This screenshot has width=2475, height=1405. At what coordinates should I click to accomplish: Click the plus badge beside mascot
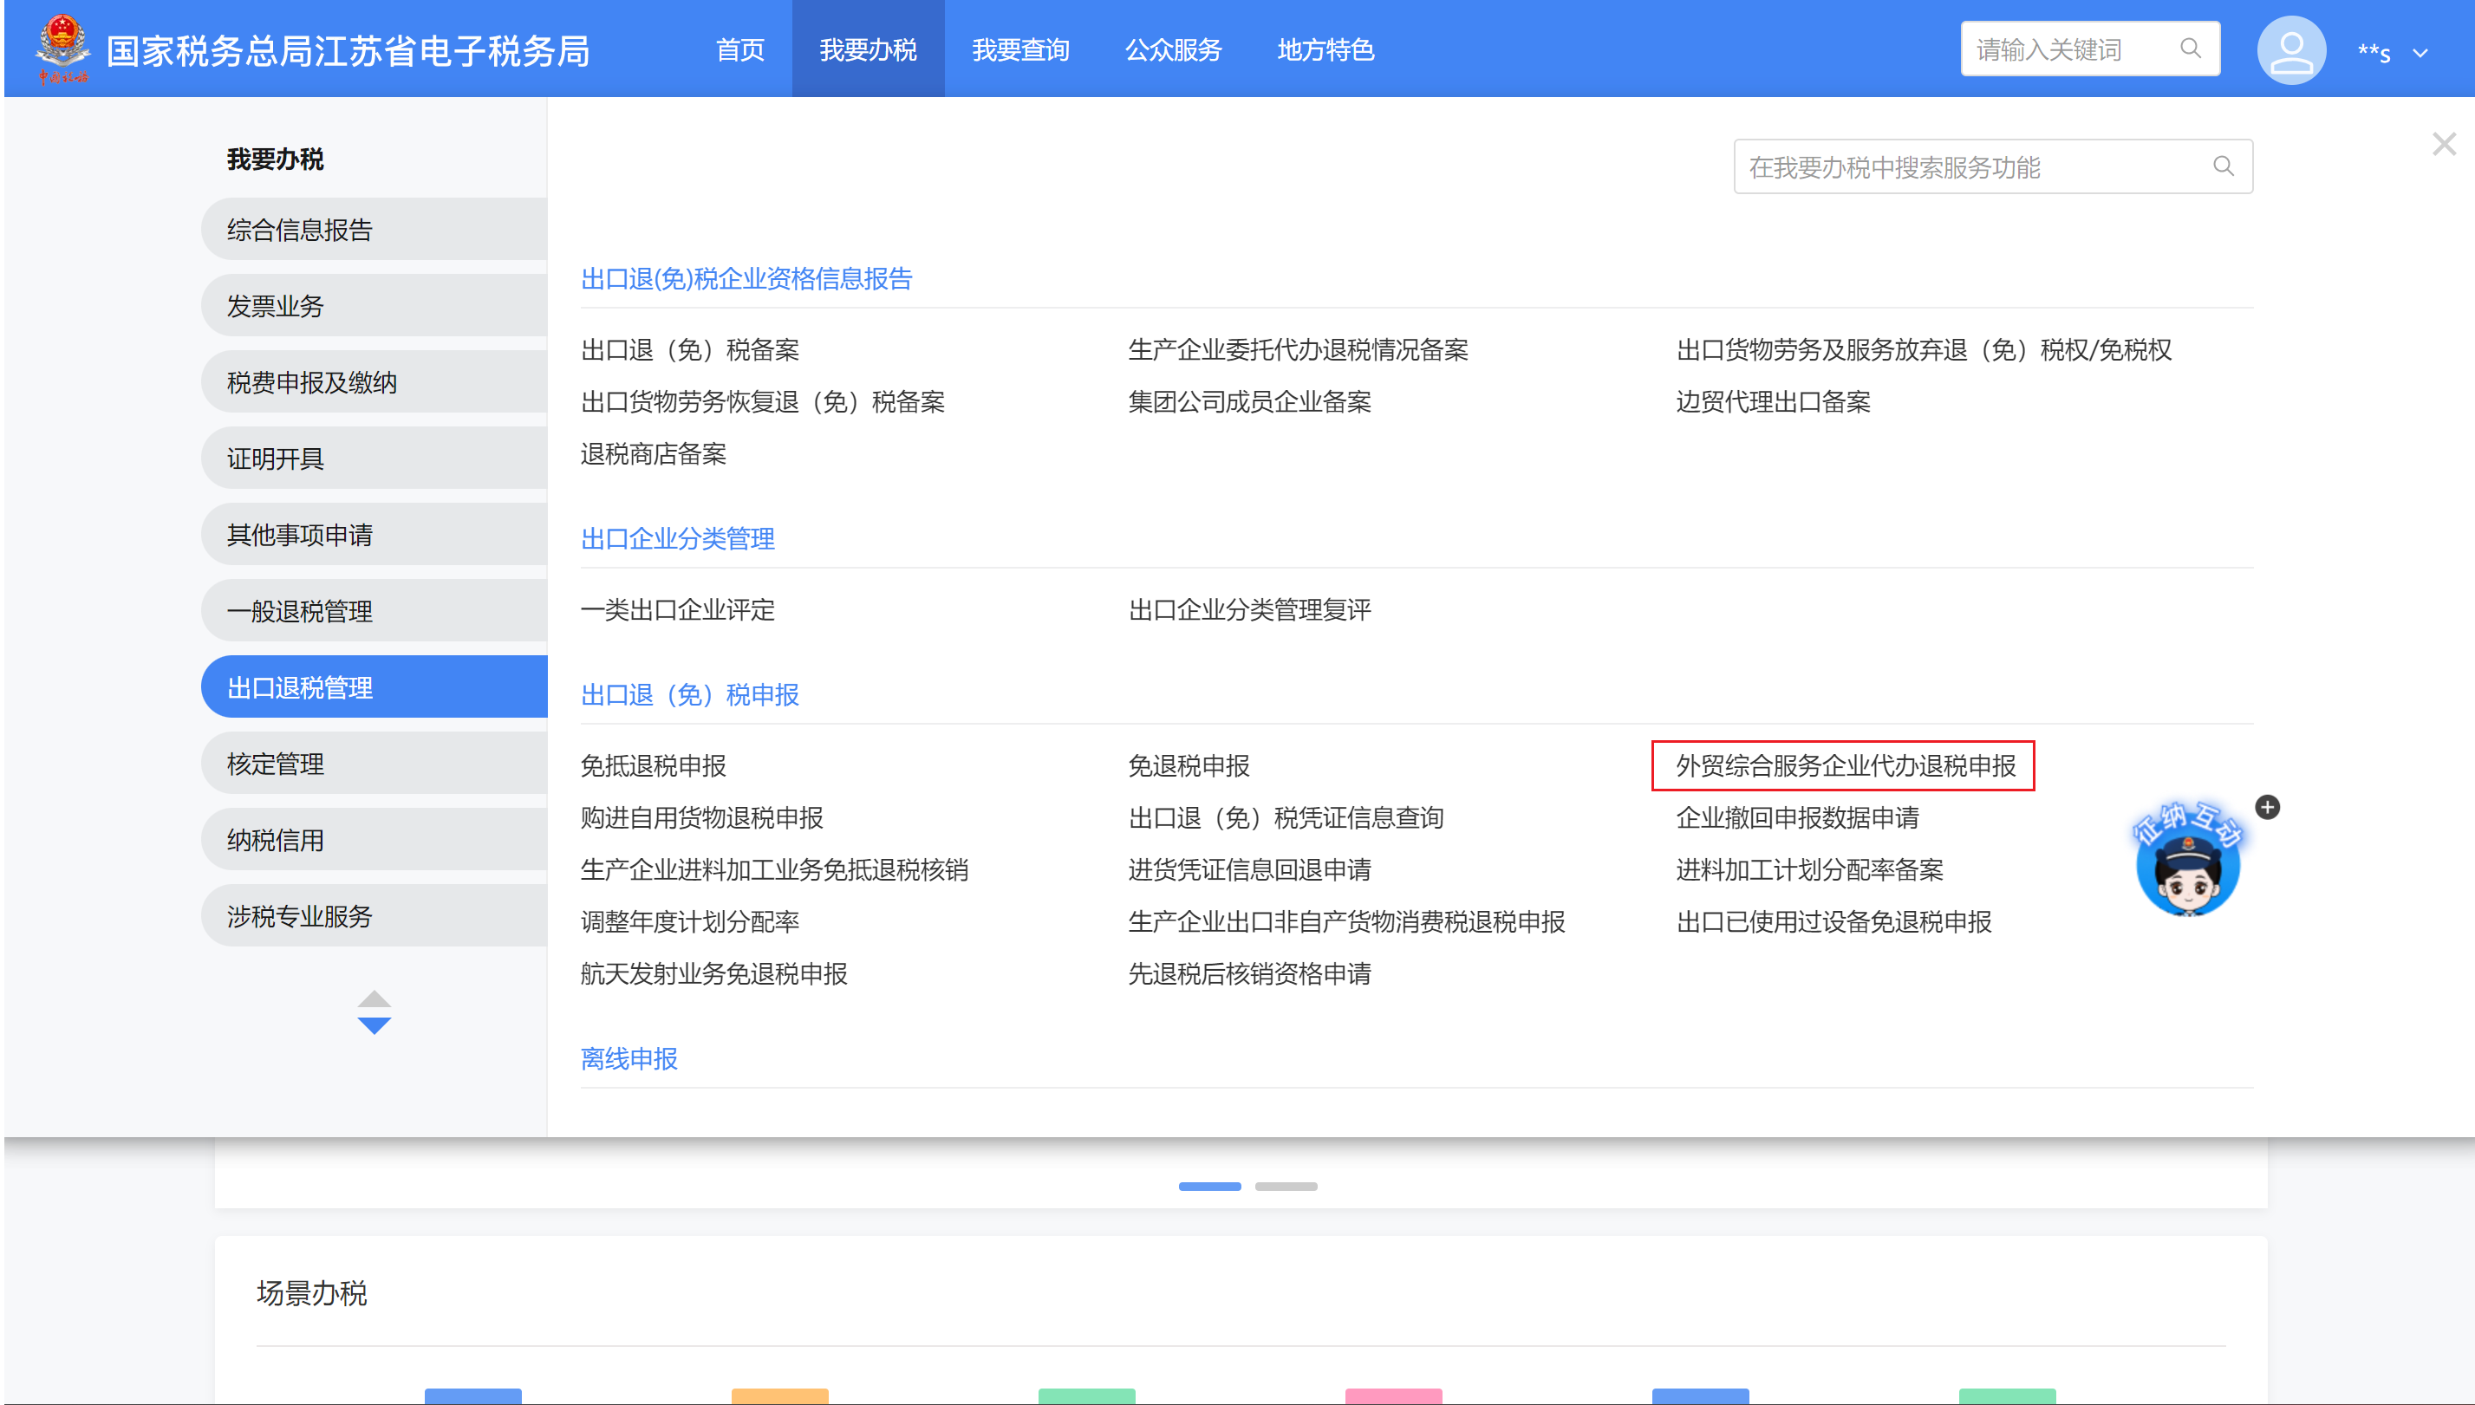(x=2268, y=807)
